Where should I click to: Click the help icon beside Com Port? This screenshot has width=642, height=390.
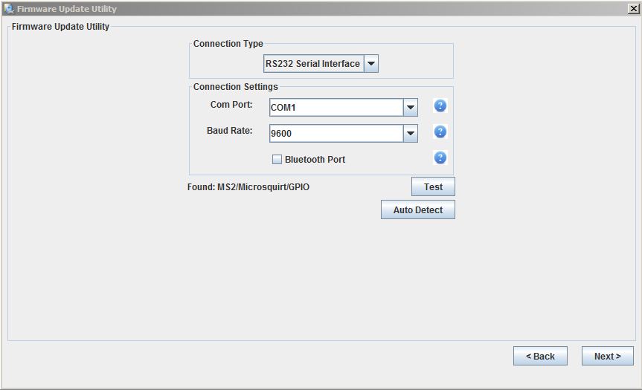[440, 105]
